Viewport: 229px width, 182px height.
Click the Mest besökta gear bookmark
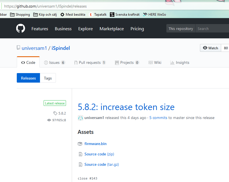73,15
